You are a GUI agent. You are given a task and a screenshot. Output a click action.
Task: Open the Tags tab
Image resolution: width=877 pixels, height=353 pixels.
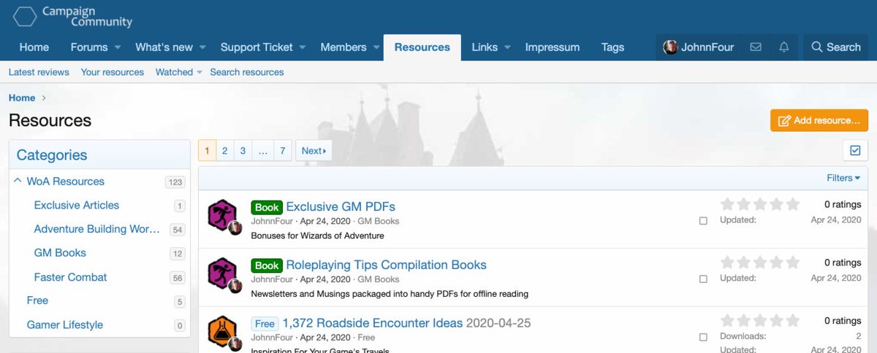pos(612,47)
